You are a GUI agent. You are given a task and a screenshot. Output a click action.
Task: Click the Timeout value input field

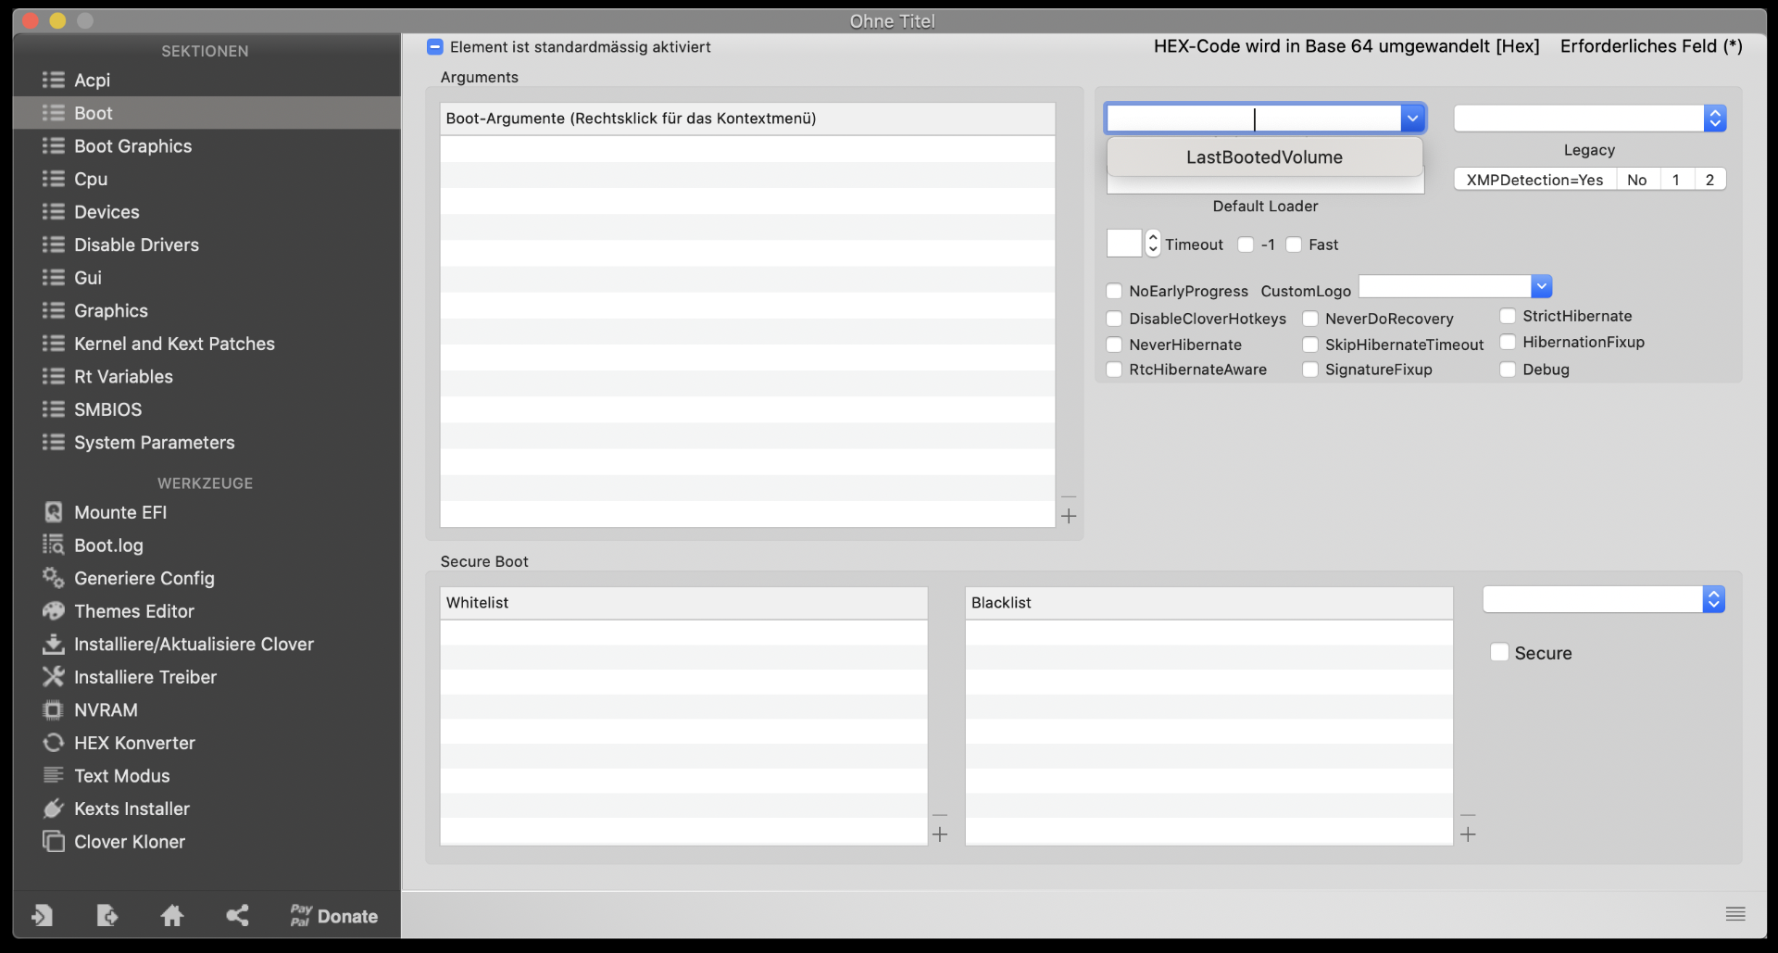point(1124,243)
